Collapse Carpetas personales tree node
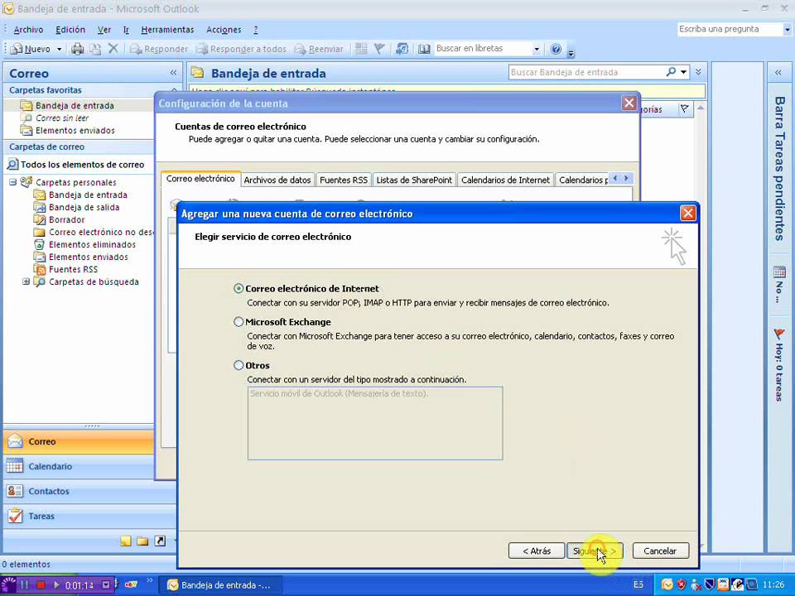Viewport: 795px width, 596px height. point(13,182)
